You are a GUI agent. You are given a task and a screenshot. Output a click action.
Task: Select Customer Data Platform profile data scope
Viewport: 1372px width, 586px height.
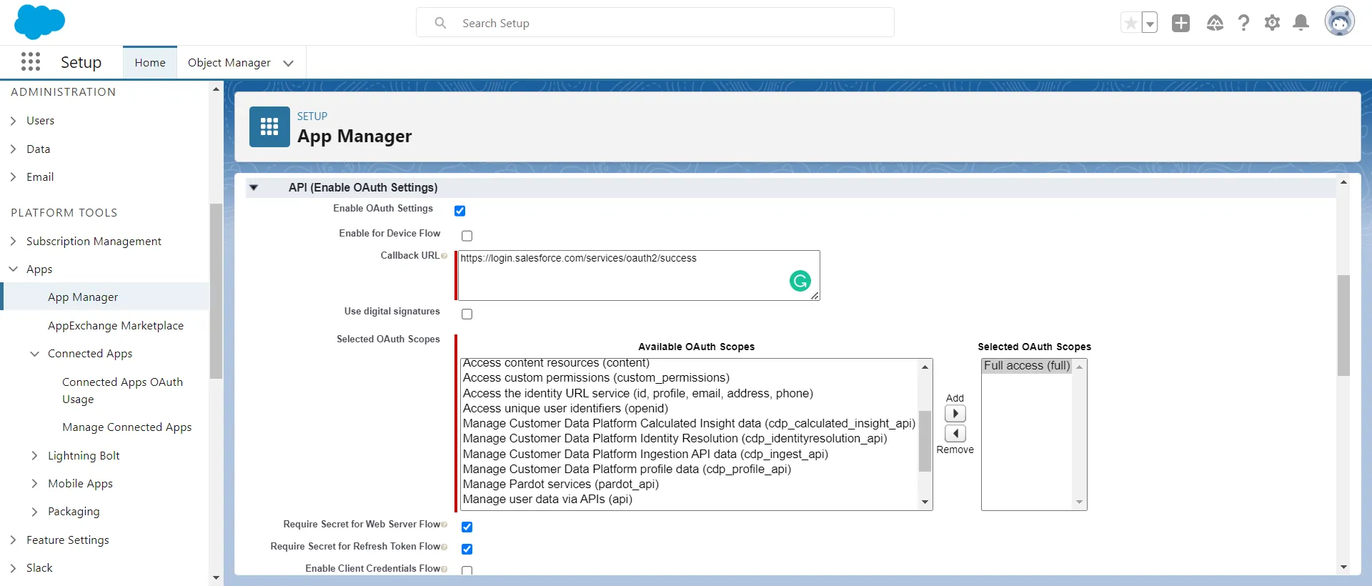point(627,470)
